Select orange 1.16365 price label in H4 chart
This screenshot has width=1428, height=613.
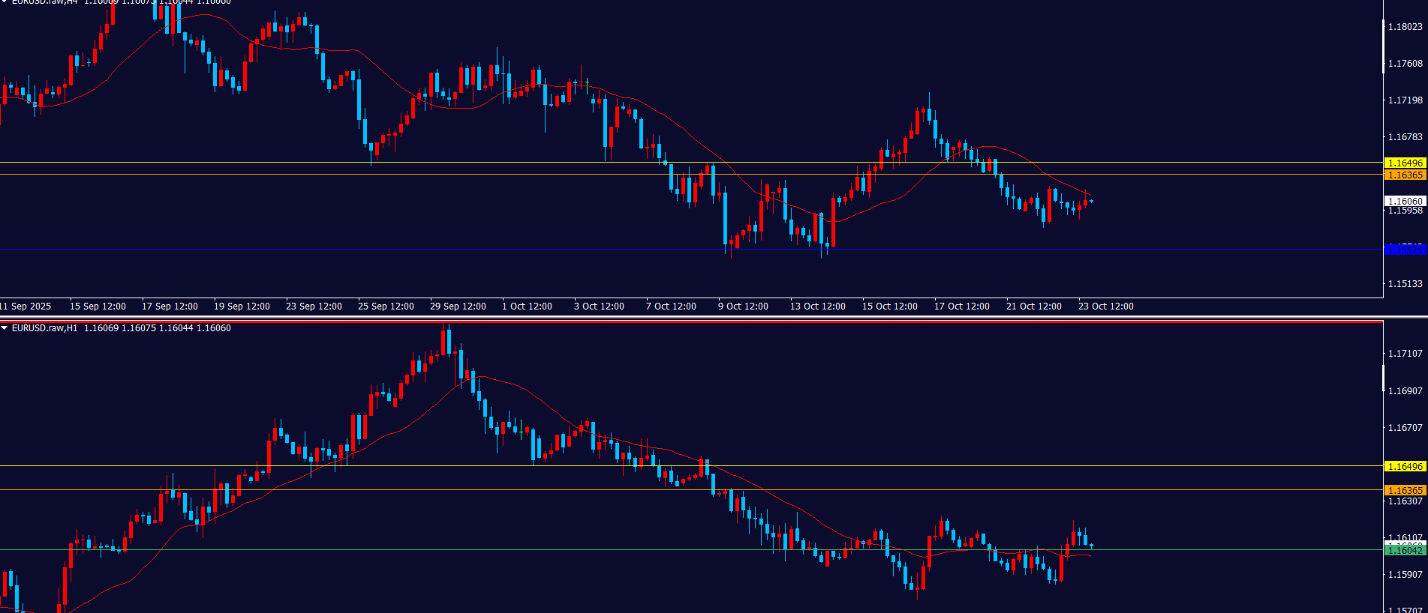coord(1404,175)
